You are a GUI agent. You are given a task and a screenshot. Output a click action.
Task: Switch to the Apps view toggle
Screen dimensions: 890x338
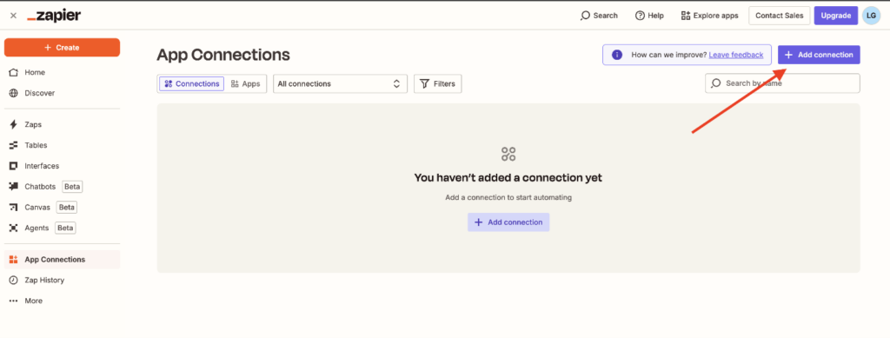tap(246, 84)
